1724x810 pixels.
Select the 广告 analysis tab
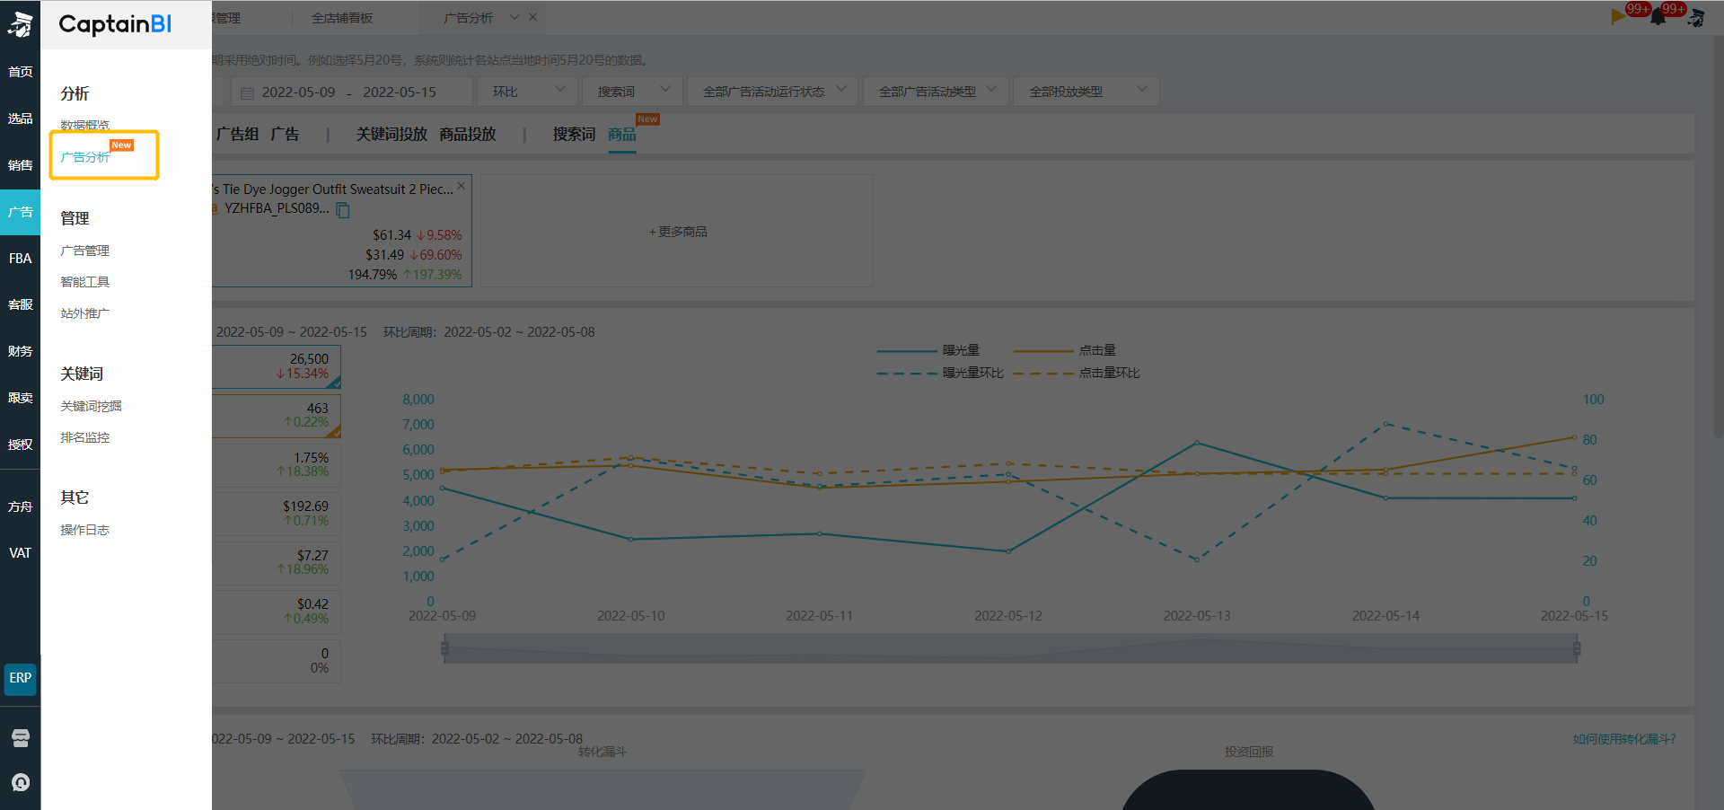[x=285, y=134]
